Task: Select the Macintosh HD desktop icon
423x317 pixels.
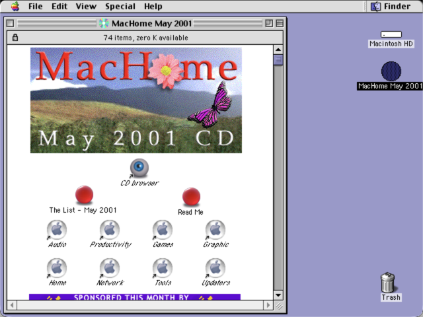Action: coord(391,34)
